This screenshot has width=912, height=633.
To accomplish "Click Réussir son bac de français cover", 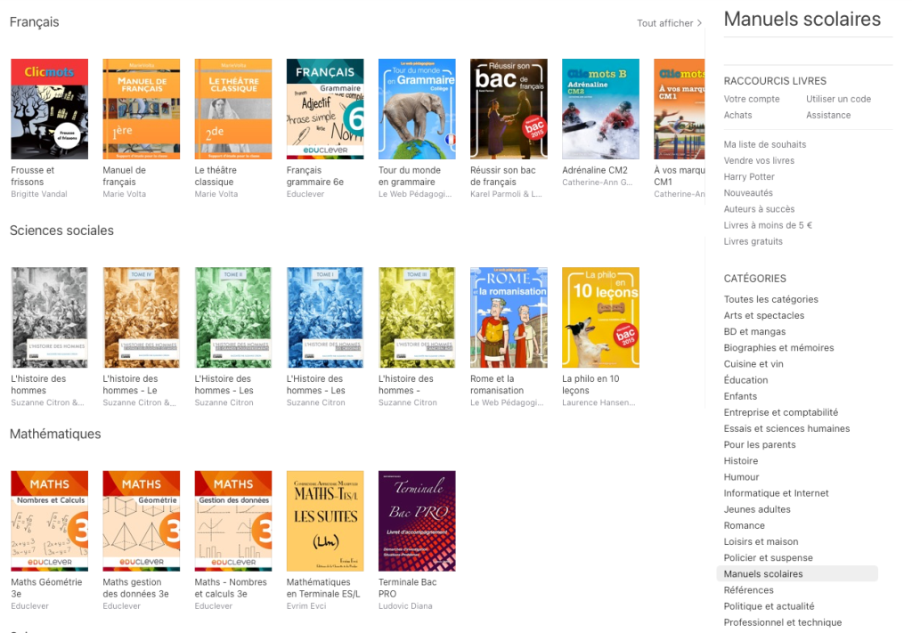I will coord(508,109).
